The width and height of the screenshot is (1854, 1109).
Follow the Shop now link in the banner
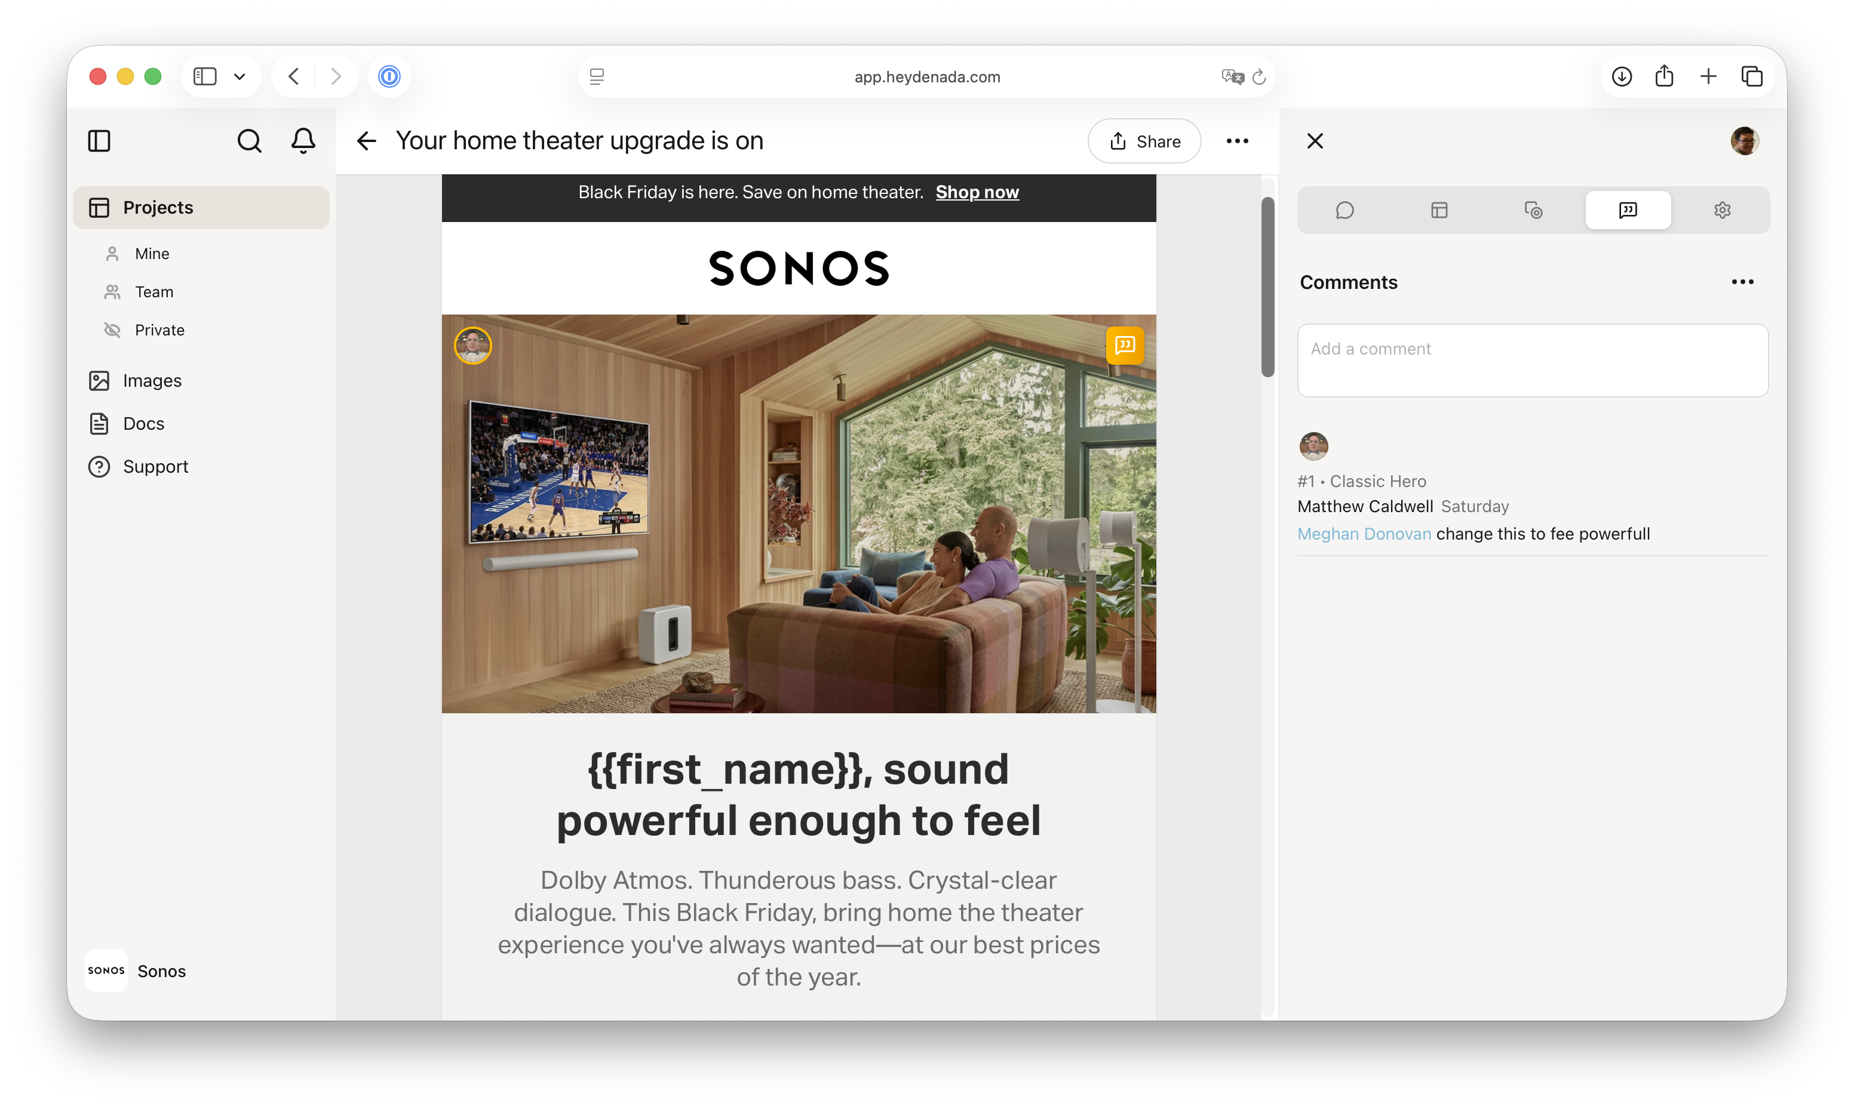977,192
